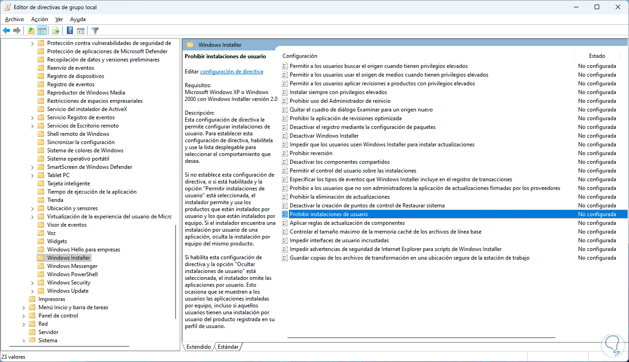
Task: Click policy icon beside 'Prohibir uso del Administrador de reinicio'
Action: tap(285, 101)
